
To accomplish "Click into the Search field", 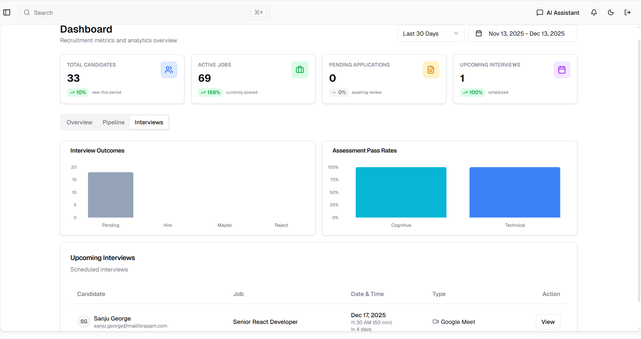I will point(134,12).
